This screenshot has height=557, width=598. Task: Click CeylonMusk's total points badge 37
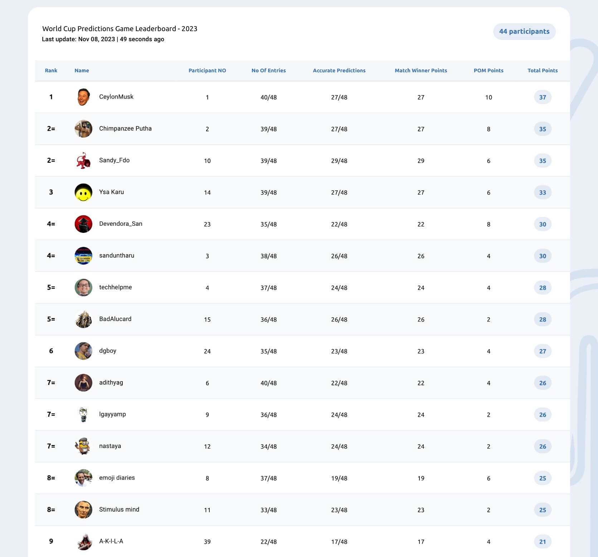coord(543,97)
